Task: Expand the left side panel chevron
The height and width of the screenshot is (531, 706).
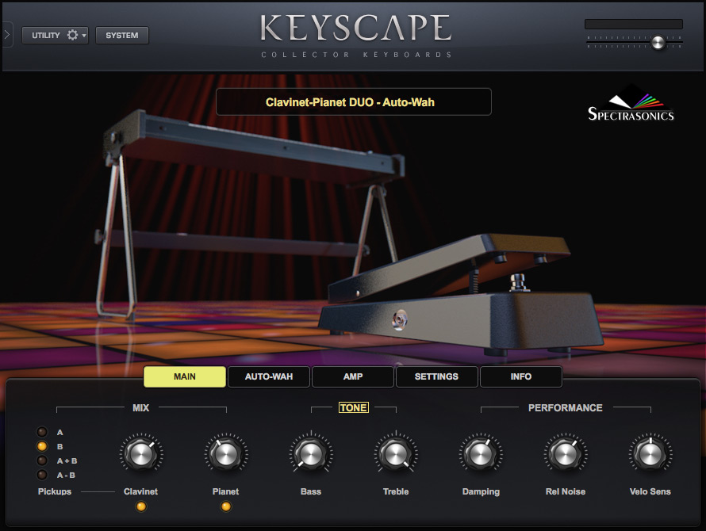Action: coord(6,34)
